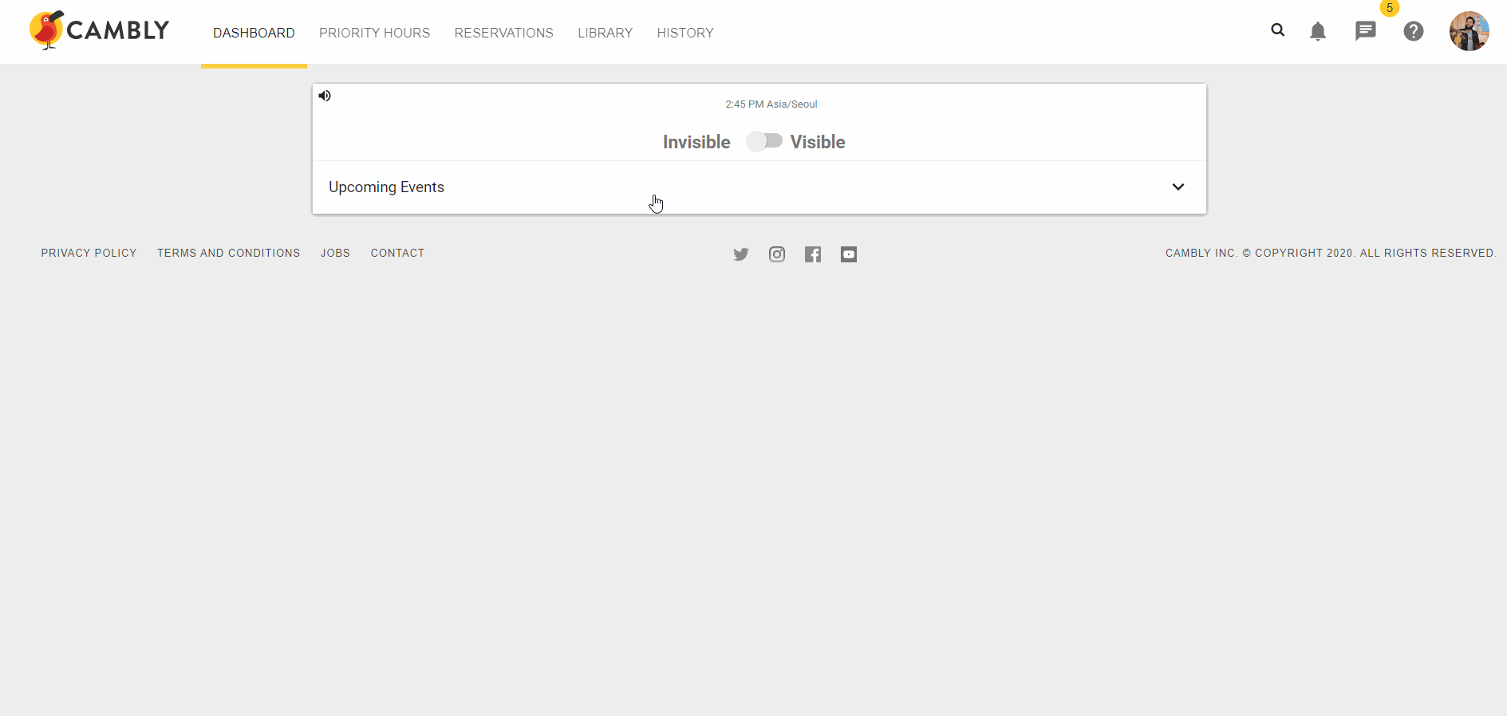Open the profile avatar menu

point(1470,31)
